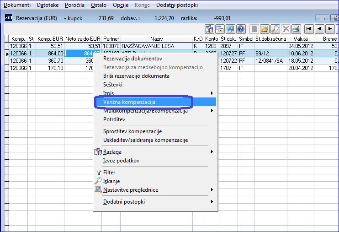339x232 pixels.
Task: Expand Dodatni postopki context submenu
Action: click(x=212, y=202)
